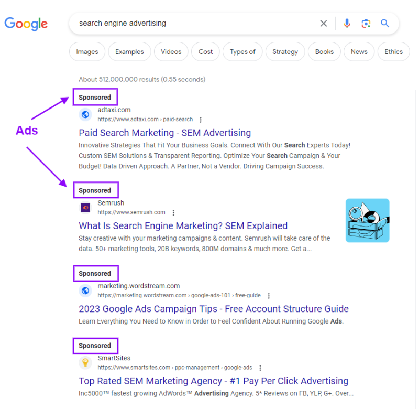Click the Semrush site favicon
Image resolution: width=419 pixels, height=409 pixels.
pyautogui.click(x=85, y=207)
